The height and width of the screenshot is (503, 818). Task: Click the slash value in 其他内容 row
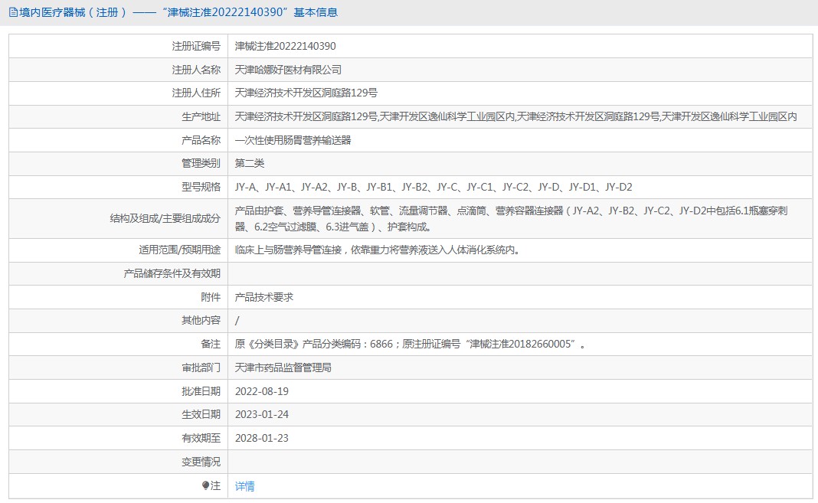tap(237, 321)
